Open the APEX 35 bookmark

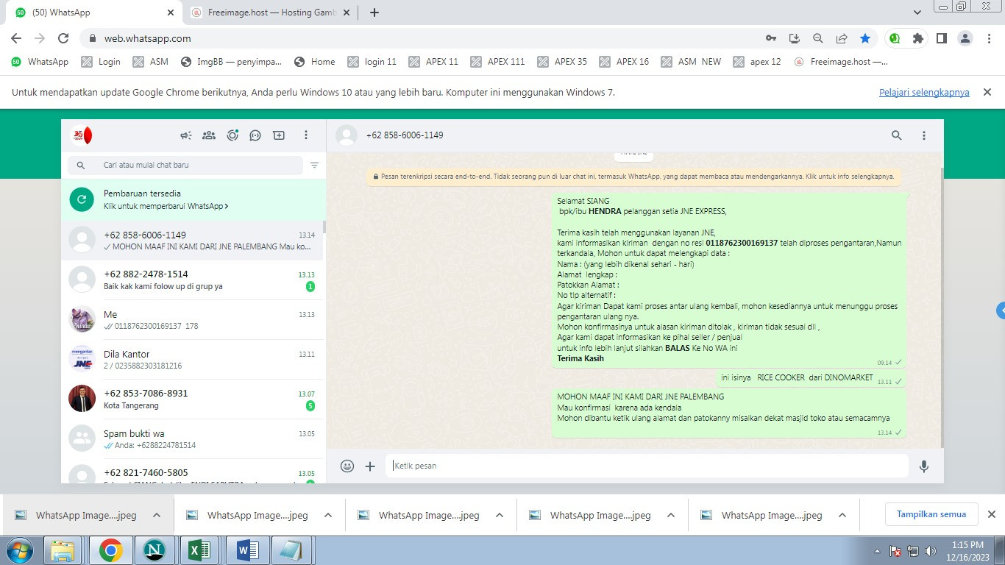pos(562,62)
